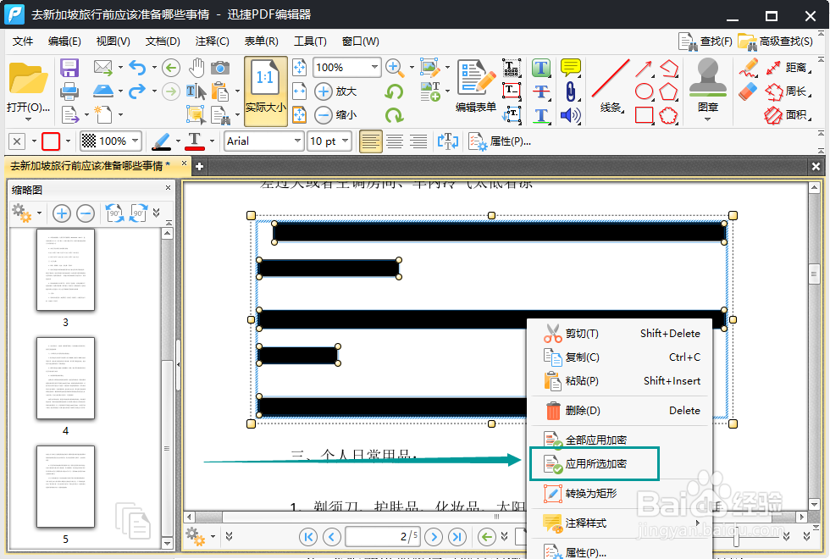The height and width of the screenshot is (559, 830).
Task: Click the stamp 图章 tool
Action: [x=708, y=85]
